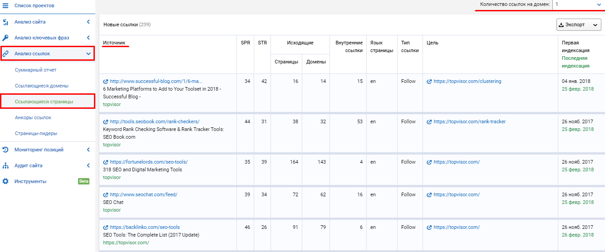Open Страницы-лидеры in sidebar

point(36,133)
